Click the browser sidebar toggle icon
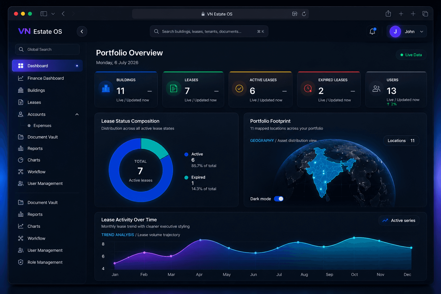This screenshot has width=441, height=294. [44, 14]
